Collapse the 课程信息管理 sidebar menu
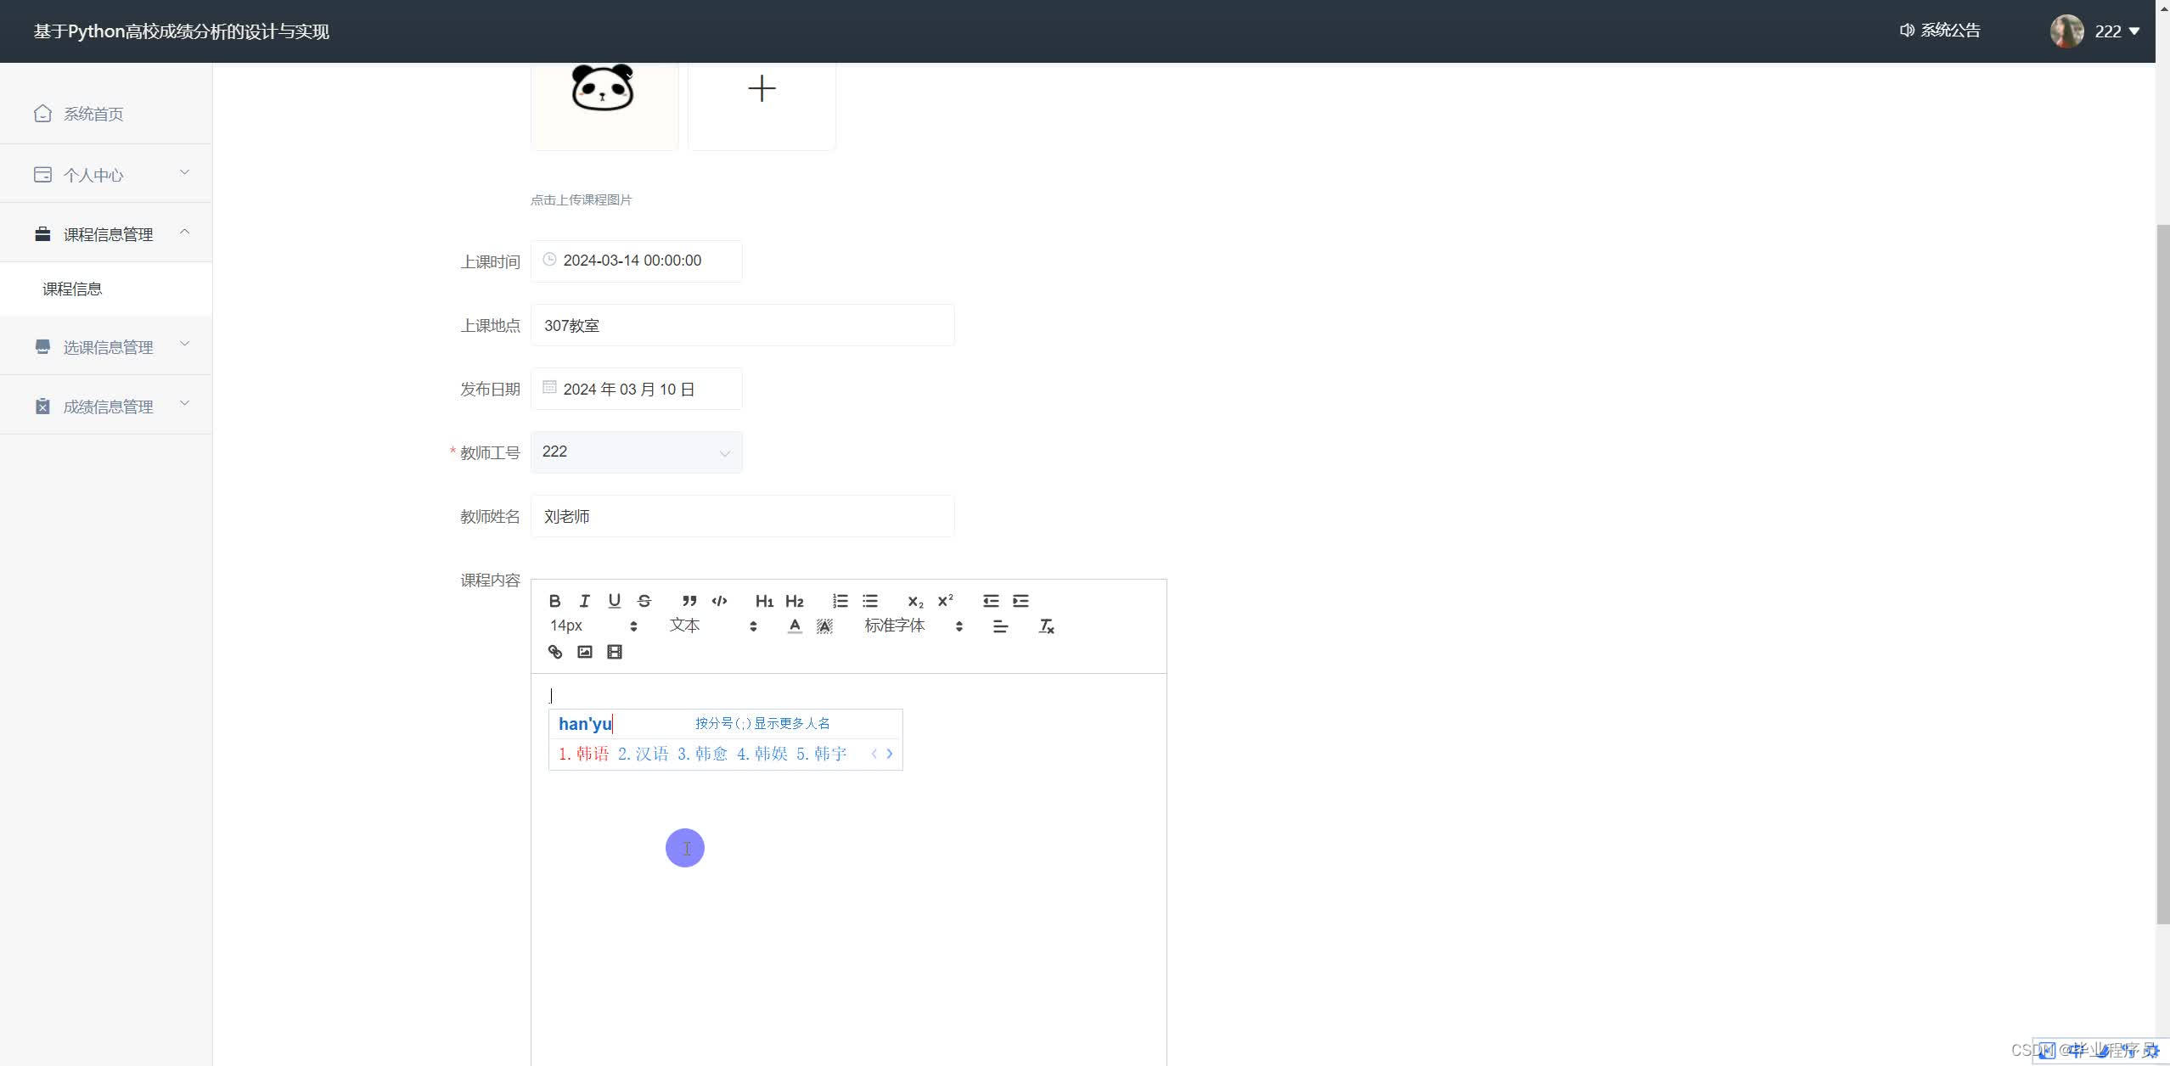Image resolution: width=2170 pixels, height=1066 pixels. coord(106,233)
